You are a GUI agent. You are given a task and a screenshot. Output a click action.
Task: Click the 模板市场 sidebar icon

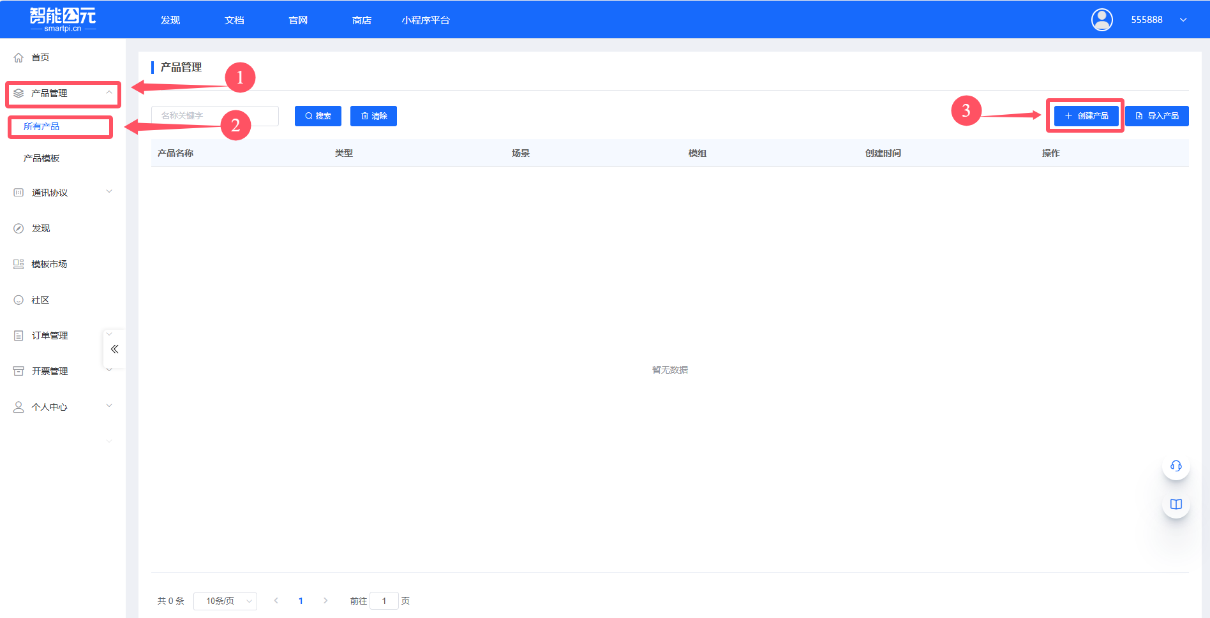[x=19, y=264]
